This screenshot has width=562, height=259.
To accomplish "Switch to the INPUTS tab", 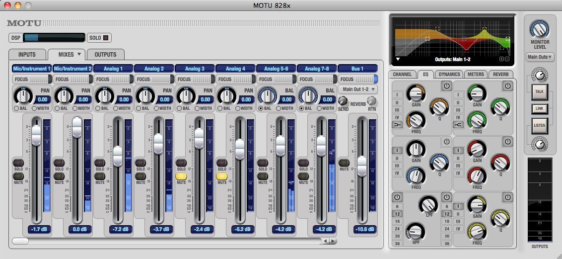I will click(x=27, y=54).
